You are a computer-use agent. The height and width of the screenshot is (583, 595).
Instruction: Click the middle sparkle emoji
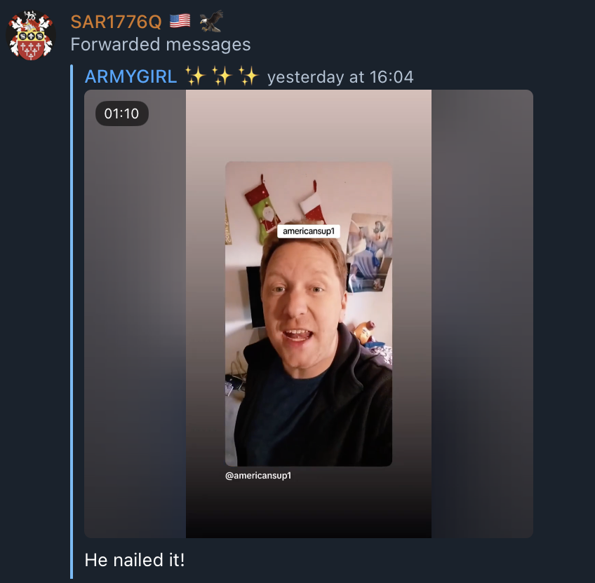[222, 76]
